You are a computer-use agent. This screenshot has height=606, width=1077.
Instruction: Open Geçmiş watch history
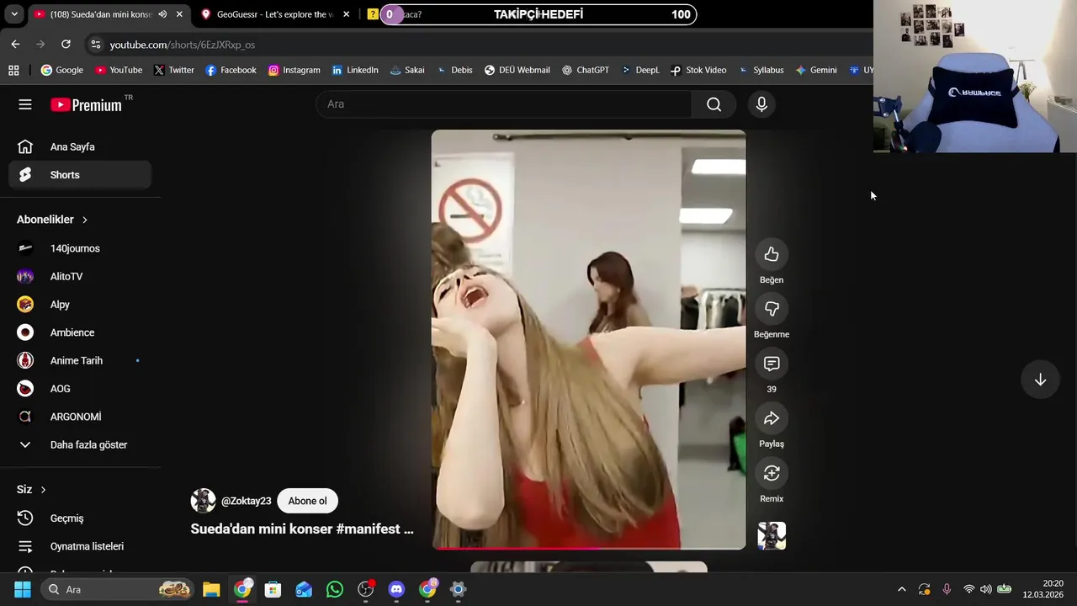[x=80, y=518]
